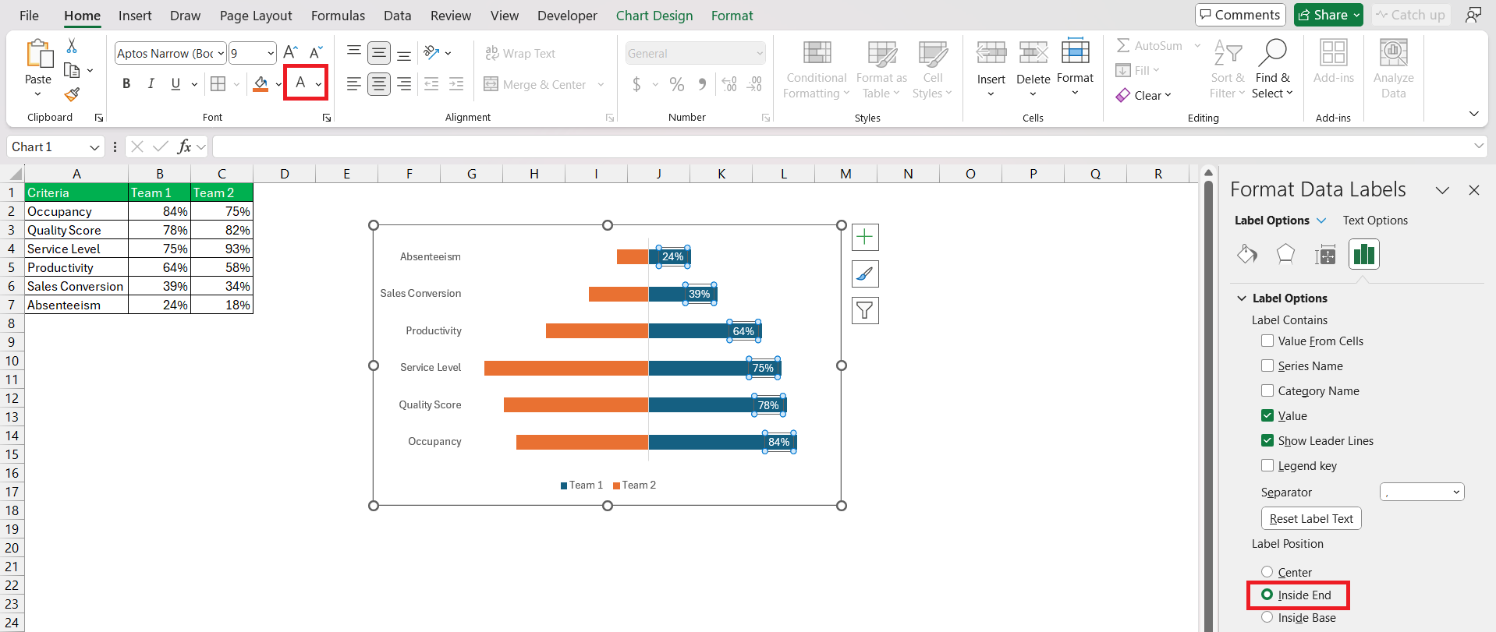Click the Font Color A button

pyautogui.click(x=300, y=83)
